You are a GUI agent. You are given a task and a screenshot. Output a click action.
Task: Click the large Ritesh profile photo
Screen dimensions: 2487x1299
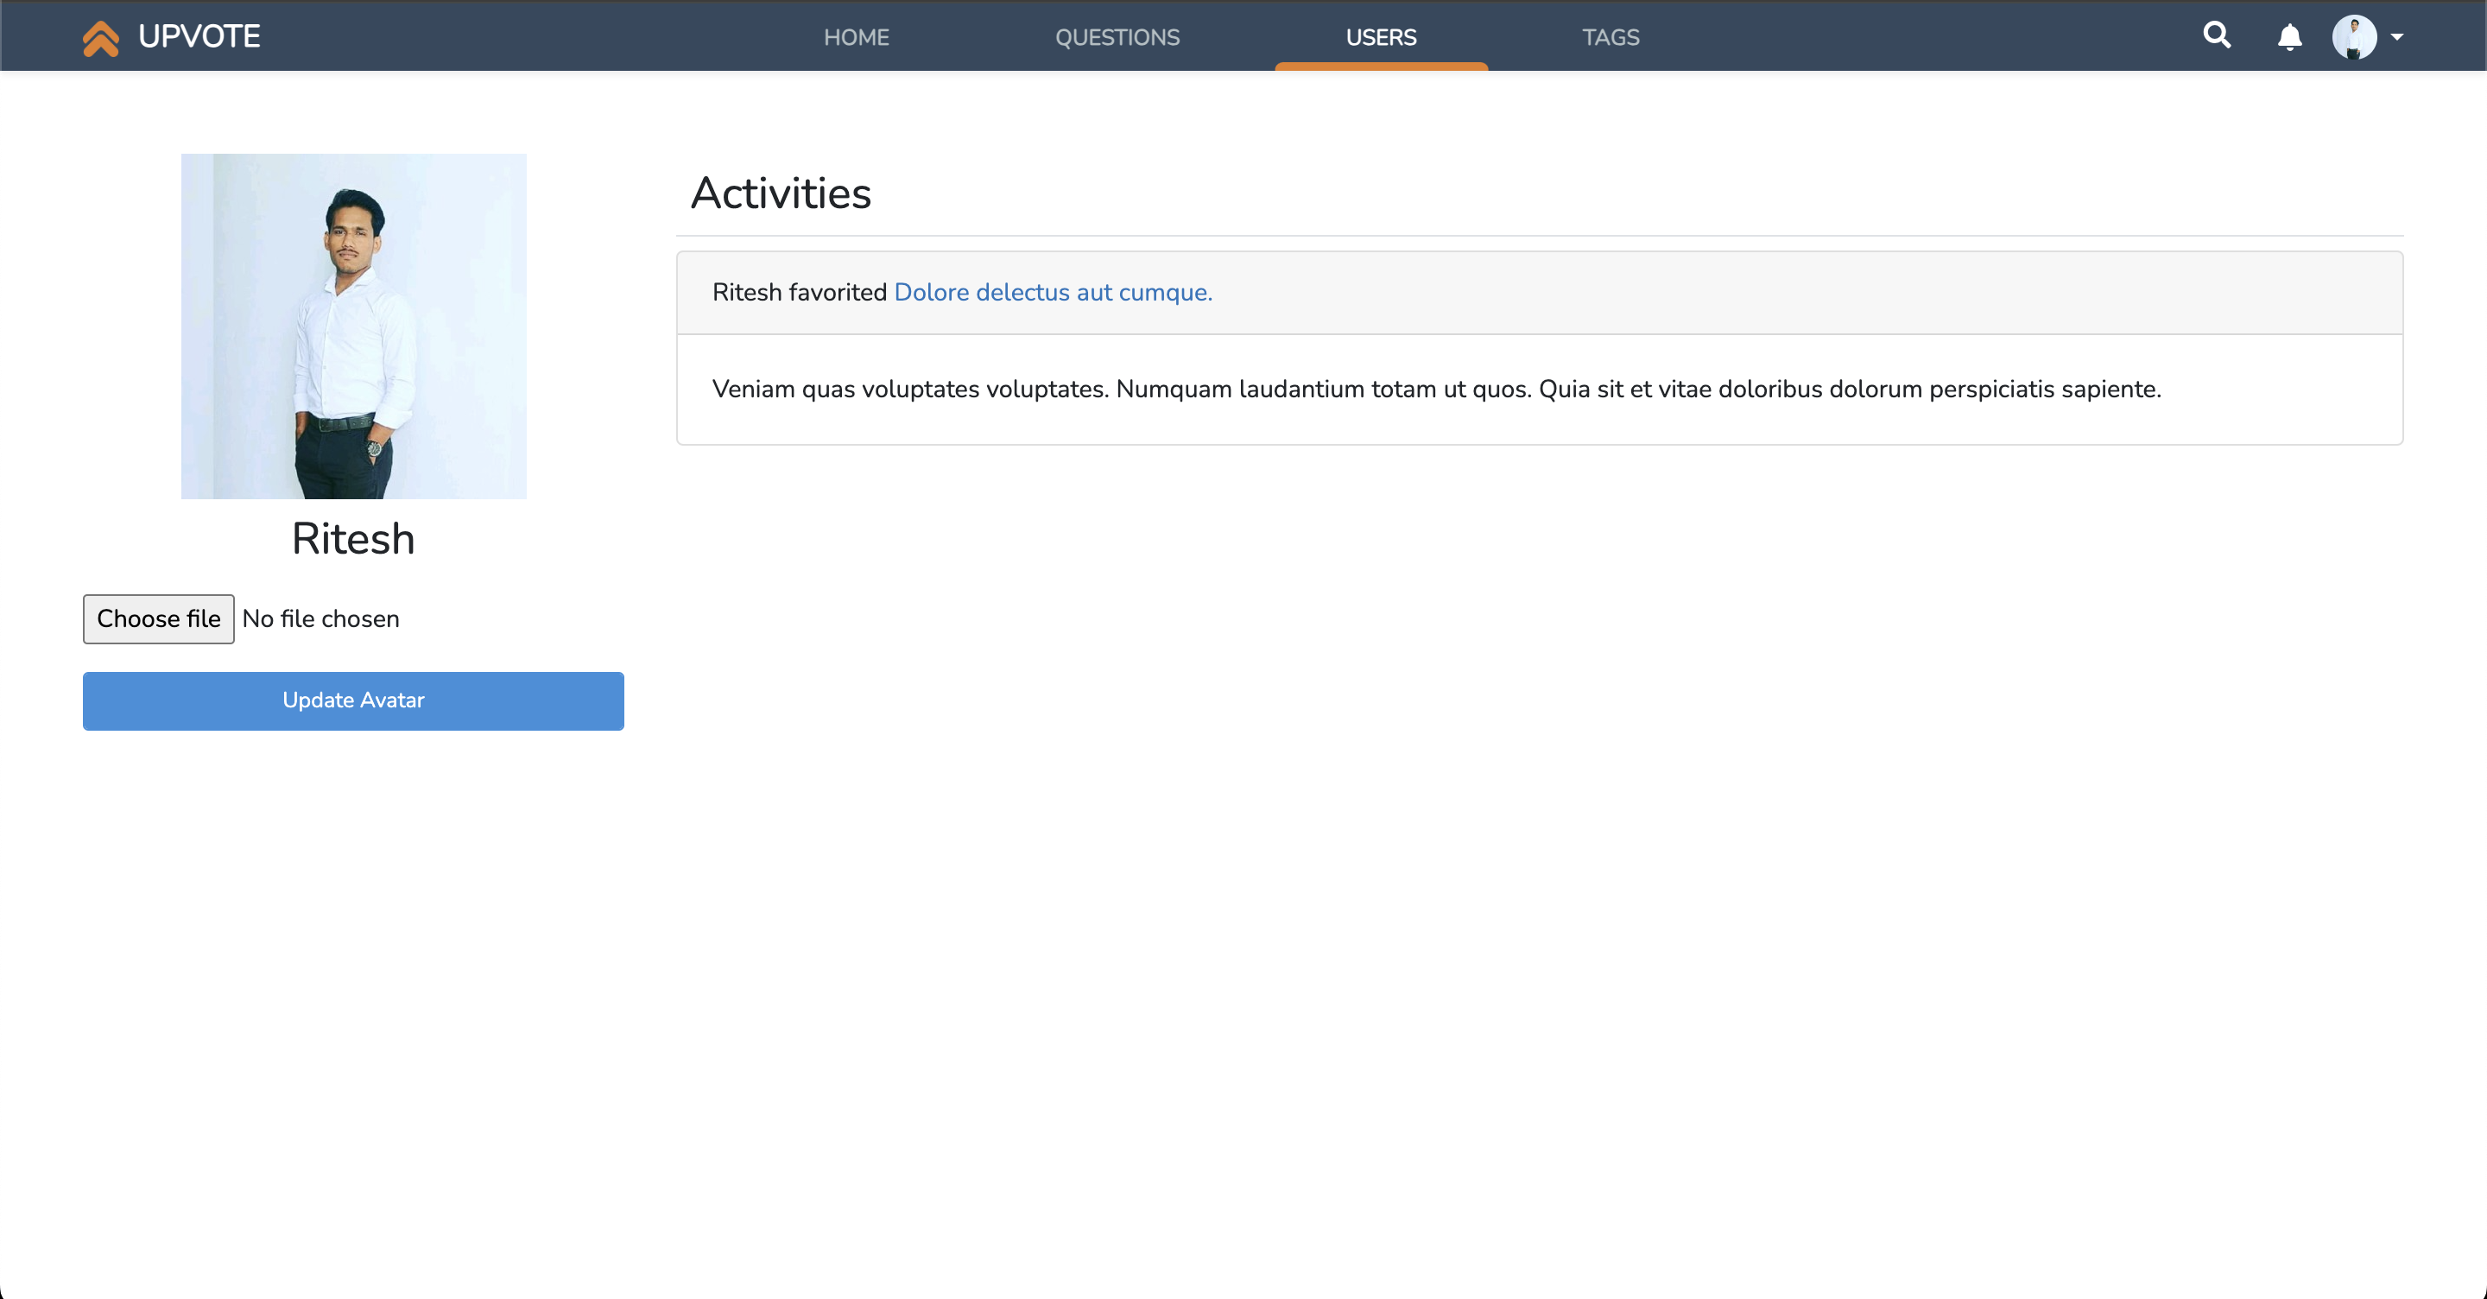[x=353, y=326]
